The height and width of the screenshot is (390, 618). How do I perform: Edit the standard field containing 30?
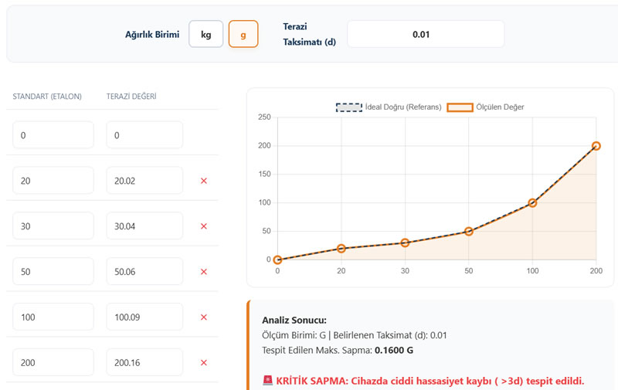pos(53,226)
